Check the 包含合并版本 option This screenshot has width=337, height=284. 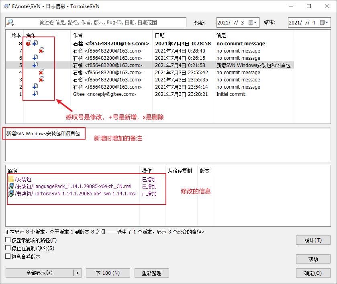point(8,256)
